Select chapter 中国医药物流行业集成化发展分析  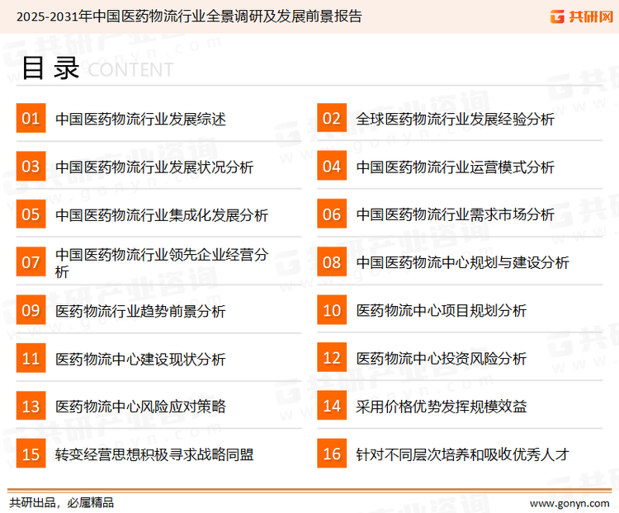[x=162, y=215]
